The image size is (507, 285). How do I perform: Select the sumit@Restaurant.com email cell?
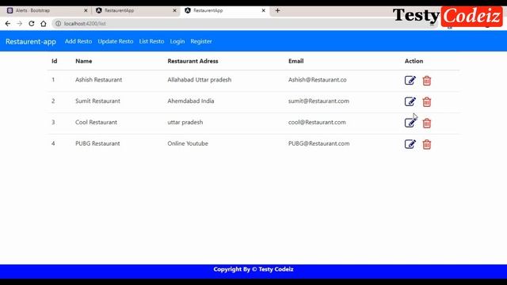pos(318,101)
